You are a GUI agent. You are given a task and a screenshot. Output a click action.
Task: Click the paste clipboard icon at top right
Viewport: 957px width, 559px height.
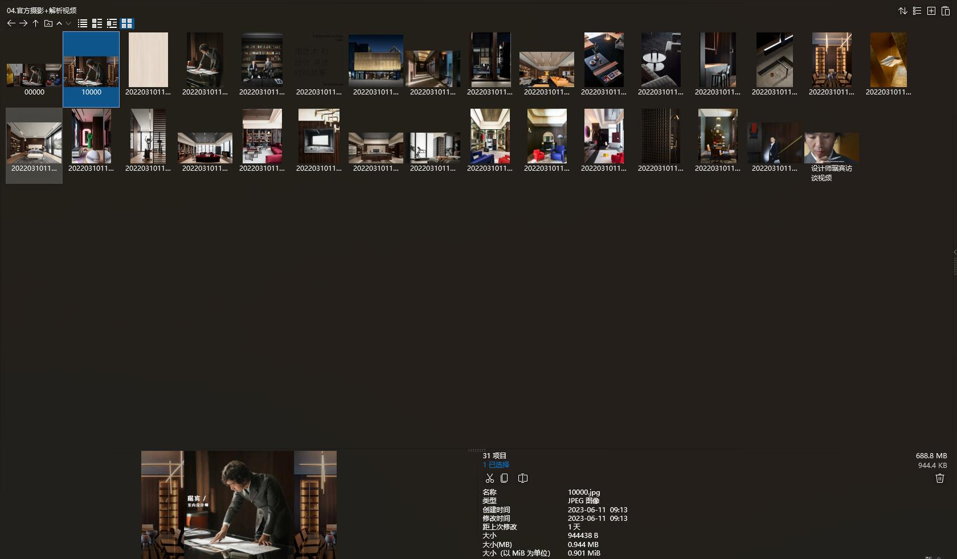(946, 11)
